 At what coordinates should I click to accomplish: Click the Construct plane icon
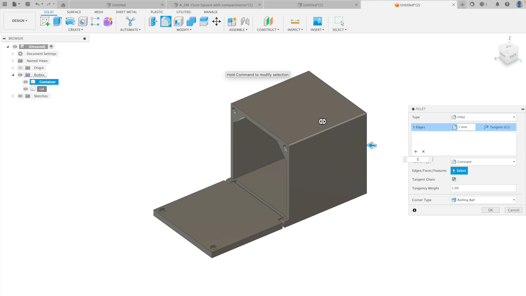(268, 21)
